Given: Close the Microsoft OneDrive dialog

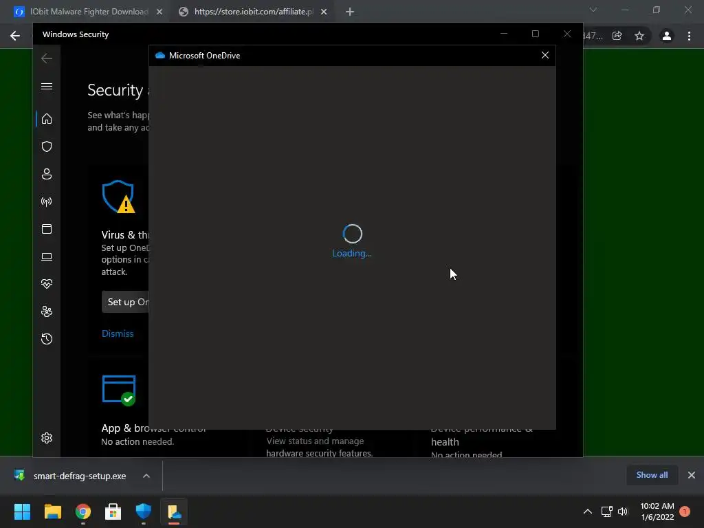Looking at the screenshot, I should [x=545, y=55].
